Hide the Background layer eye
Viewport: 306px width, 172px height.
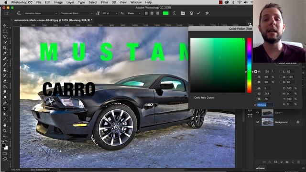[x=258, y=122]
